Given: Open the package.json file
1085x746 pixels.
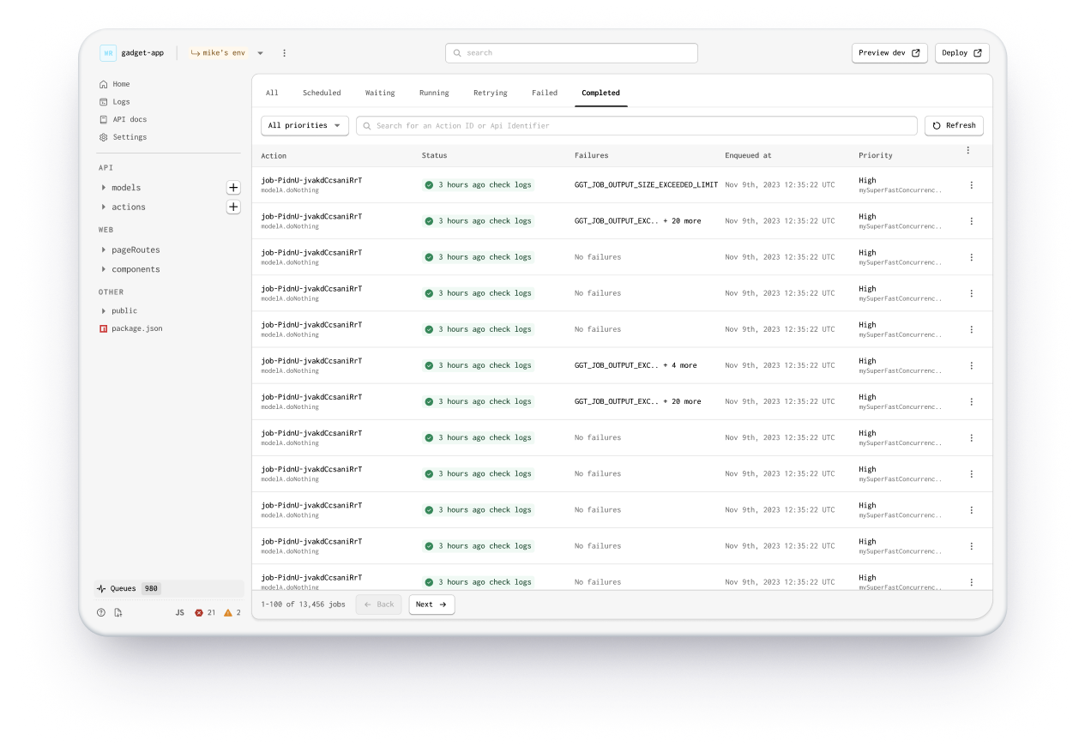Looking at the screenshot, I should coord(131,328).
